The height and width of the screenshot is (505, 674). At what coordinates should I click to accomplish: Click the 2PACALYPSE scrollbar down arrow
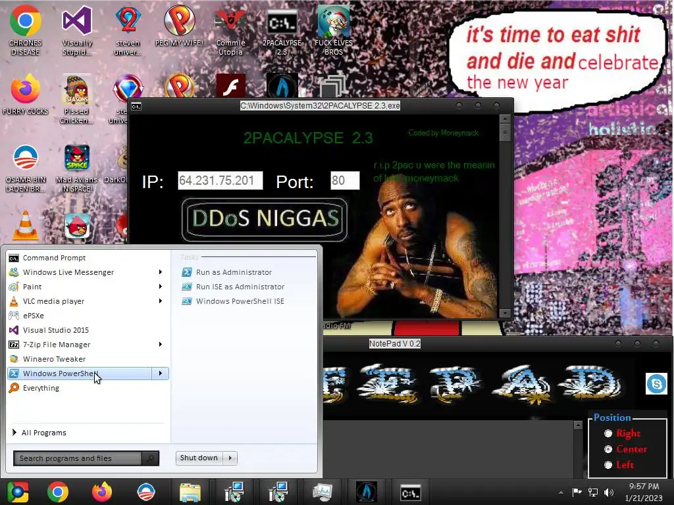[505, 313]
